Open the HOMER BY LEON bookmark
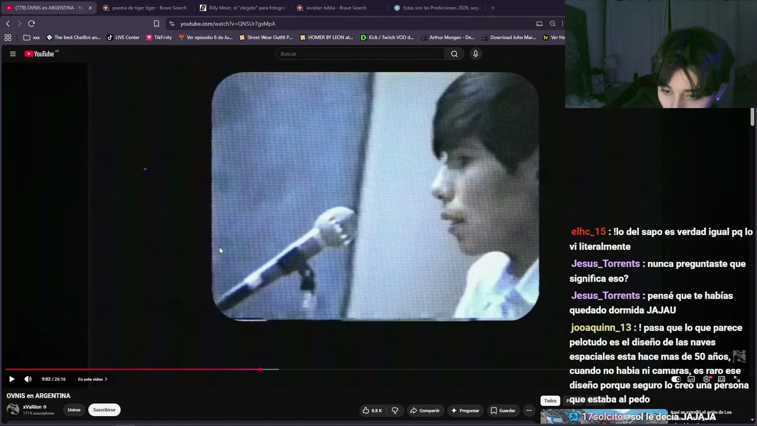 click(x=326, y=37)
